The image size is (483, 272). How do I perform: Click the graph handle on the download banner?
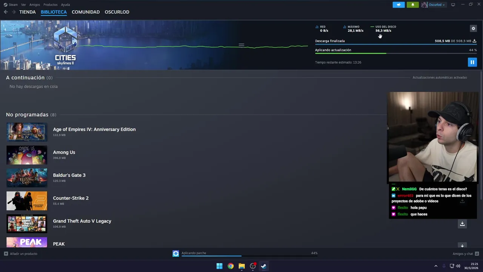241,45
